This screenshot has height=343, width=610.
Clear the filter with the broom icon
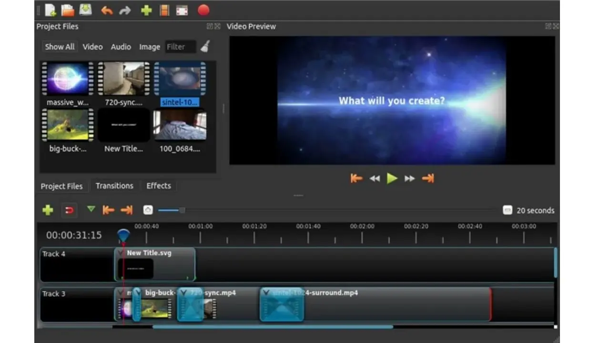coord(205,46)
